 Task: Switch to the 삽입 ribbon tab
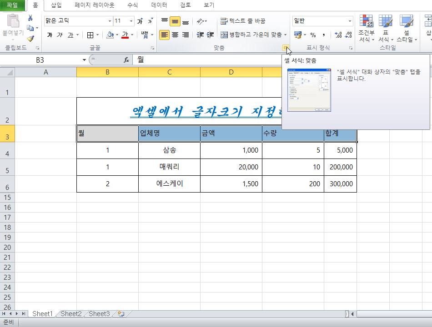[56, 5]
